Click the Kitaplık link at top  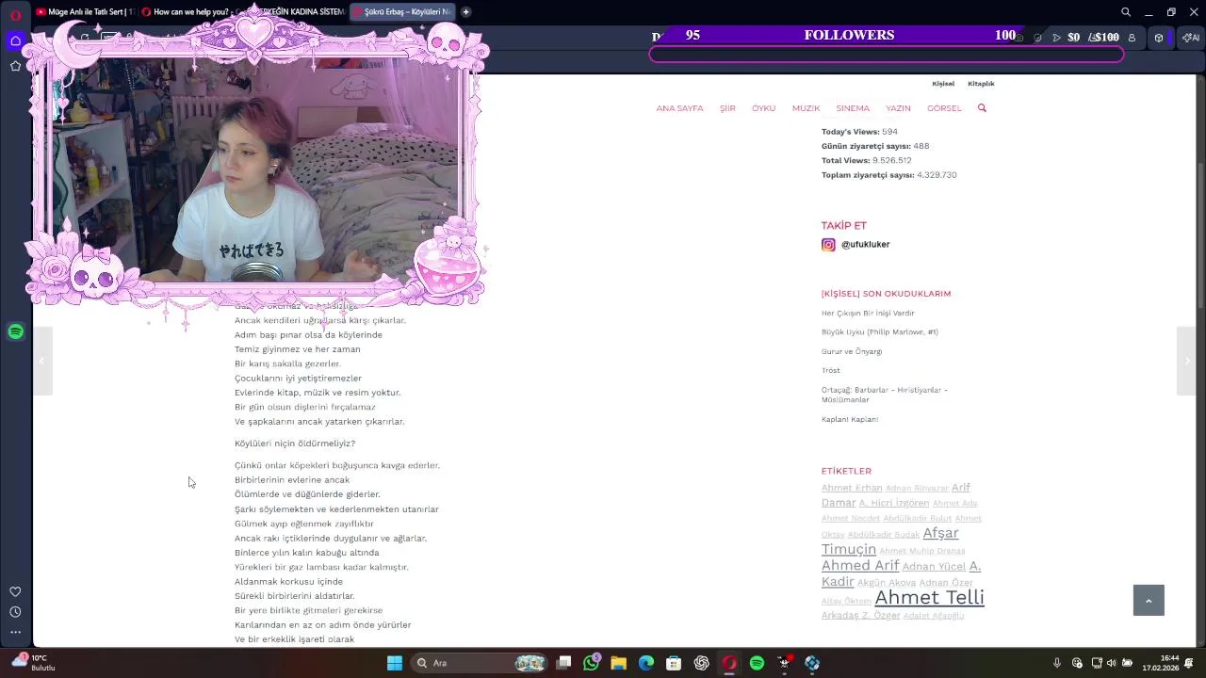pyautogui.click(x=981, y=84)
